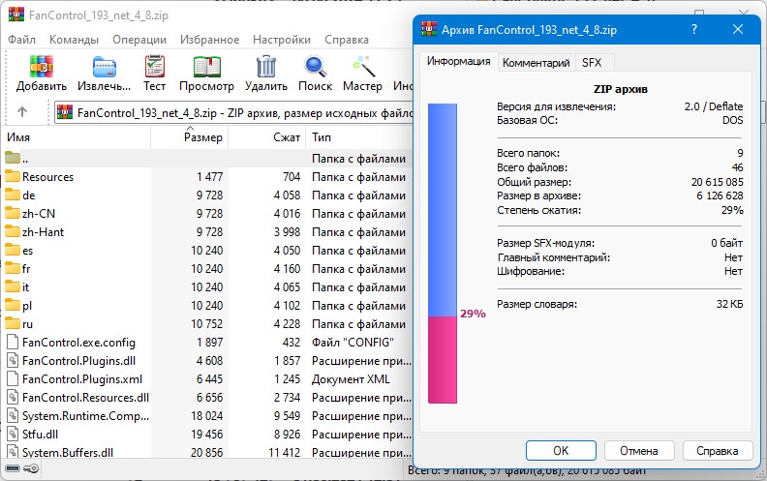Click the '2.0 / Deflate' version value
This screenshot has width=767, height=481.
(x=714, y=106)
